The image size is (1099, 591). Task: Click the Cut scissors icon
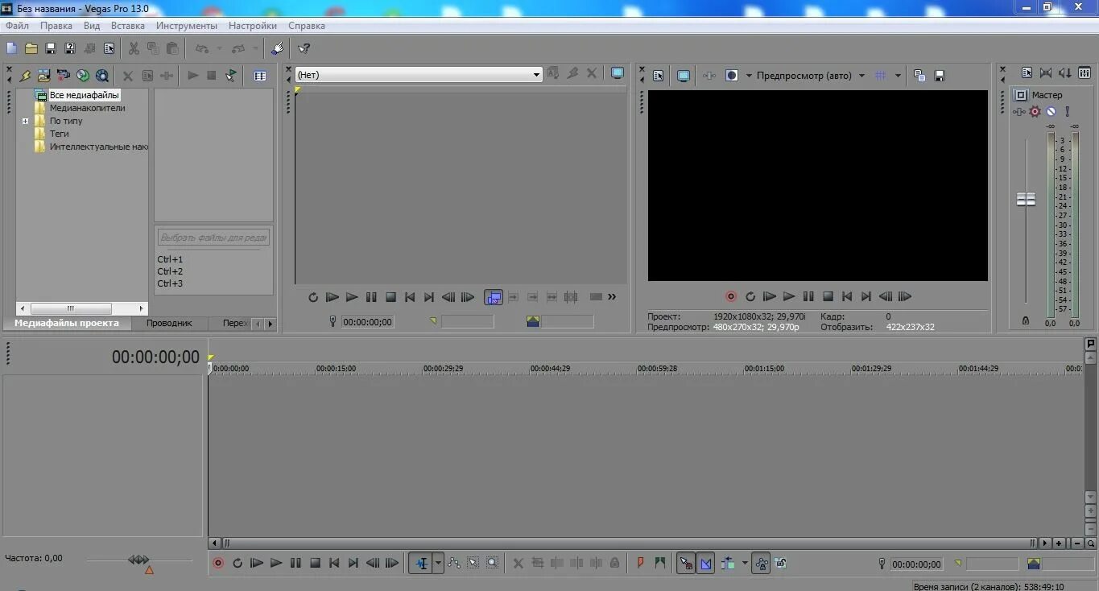[x=134, y=49]
